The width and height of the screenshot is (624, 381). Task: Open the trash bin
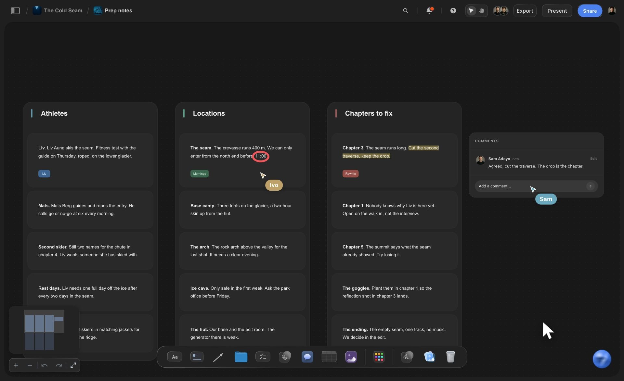[x=450, y=357]
